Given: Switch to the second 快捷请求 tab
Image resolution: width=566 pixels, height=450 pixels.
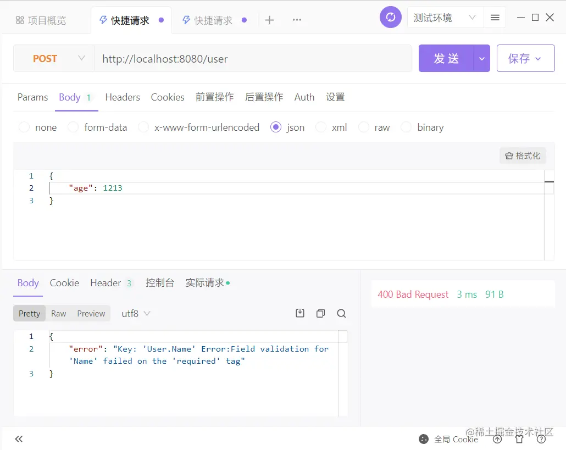Looking at the screenshot, I should pos(214,20).
